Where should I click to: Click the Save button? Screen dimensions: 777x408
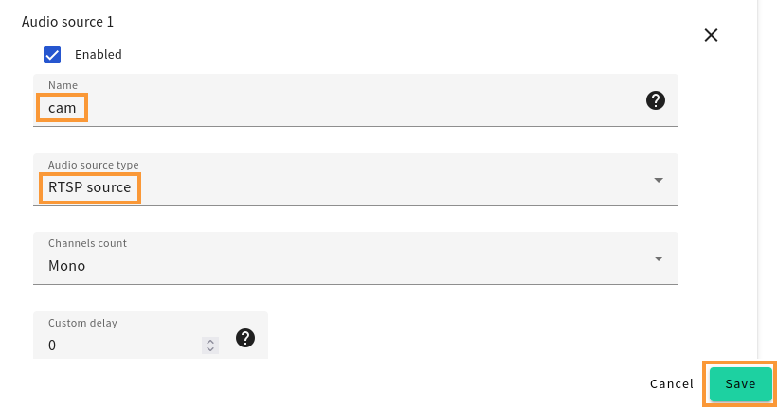(x=740, y=384)
